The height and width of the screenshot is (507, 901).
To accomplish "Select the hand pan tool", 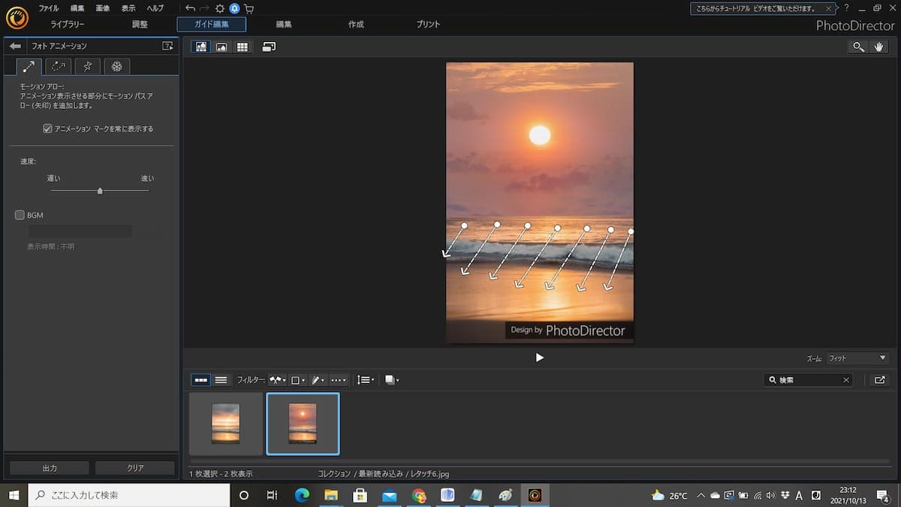I will click(880, 47).
